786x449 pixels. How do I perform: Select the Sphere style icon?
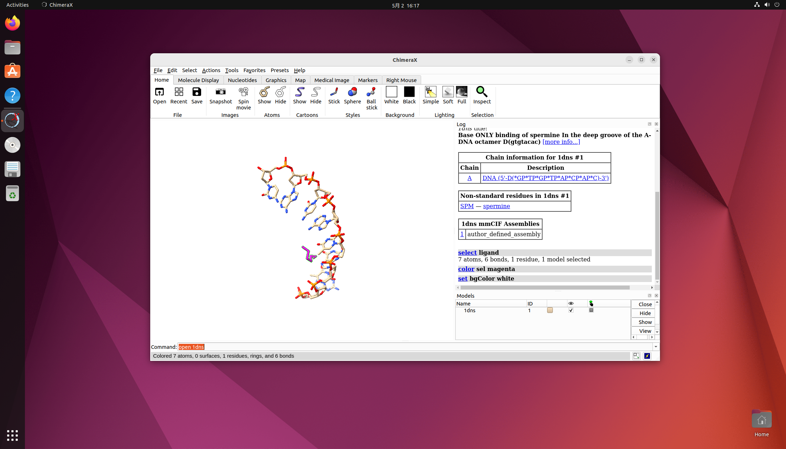click(352, 92)
